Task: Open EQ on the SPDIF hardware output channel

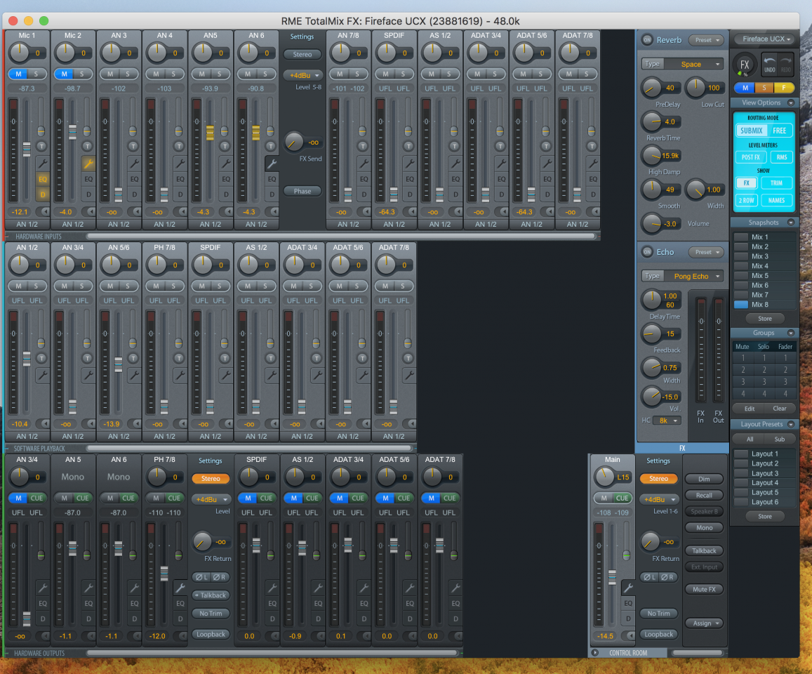Action: point(272,603)
